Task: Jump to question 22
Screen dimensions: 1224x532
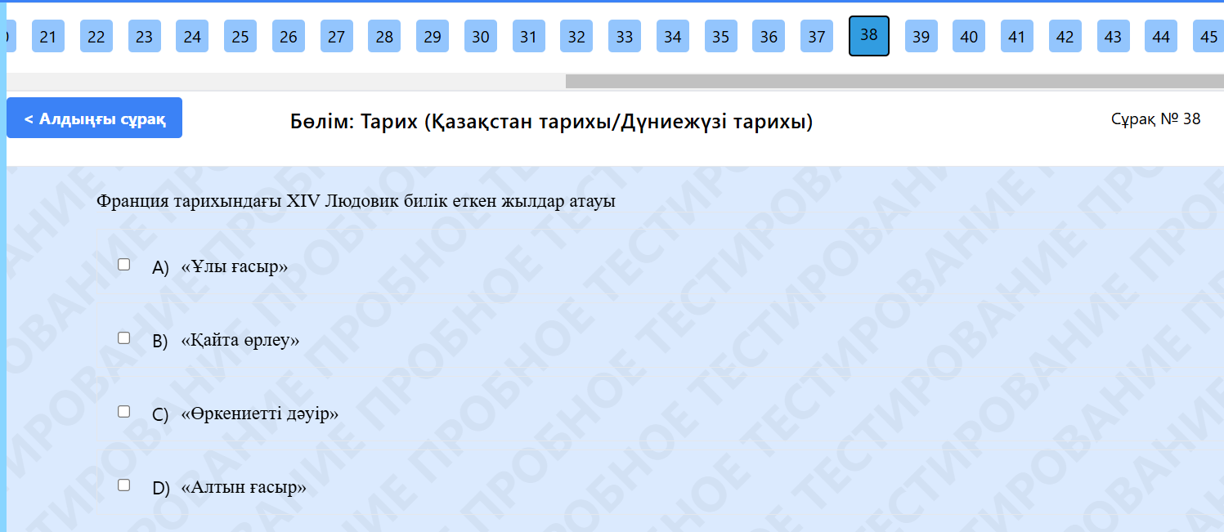Action: click(96, 37)
